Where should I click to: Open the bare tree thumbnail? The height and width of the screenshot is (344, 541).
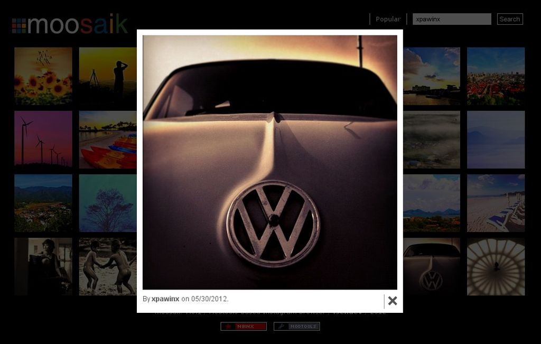(108, 203)
